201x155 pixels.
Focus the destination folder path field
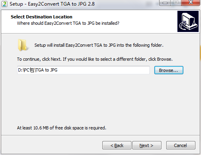84,70
